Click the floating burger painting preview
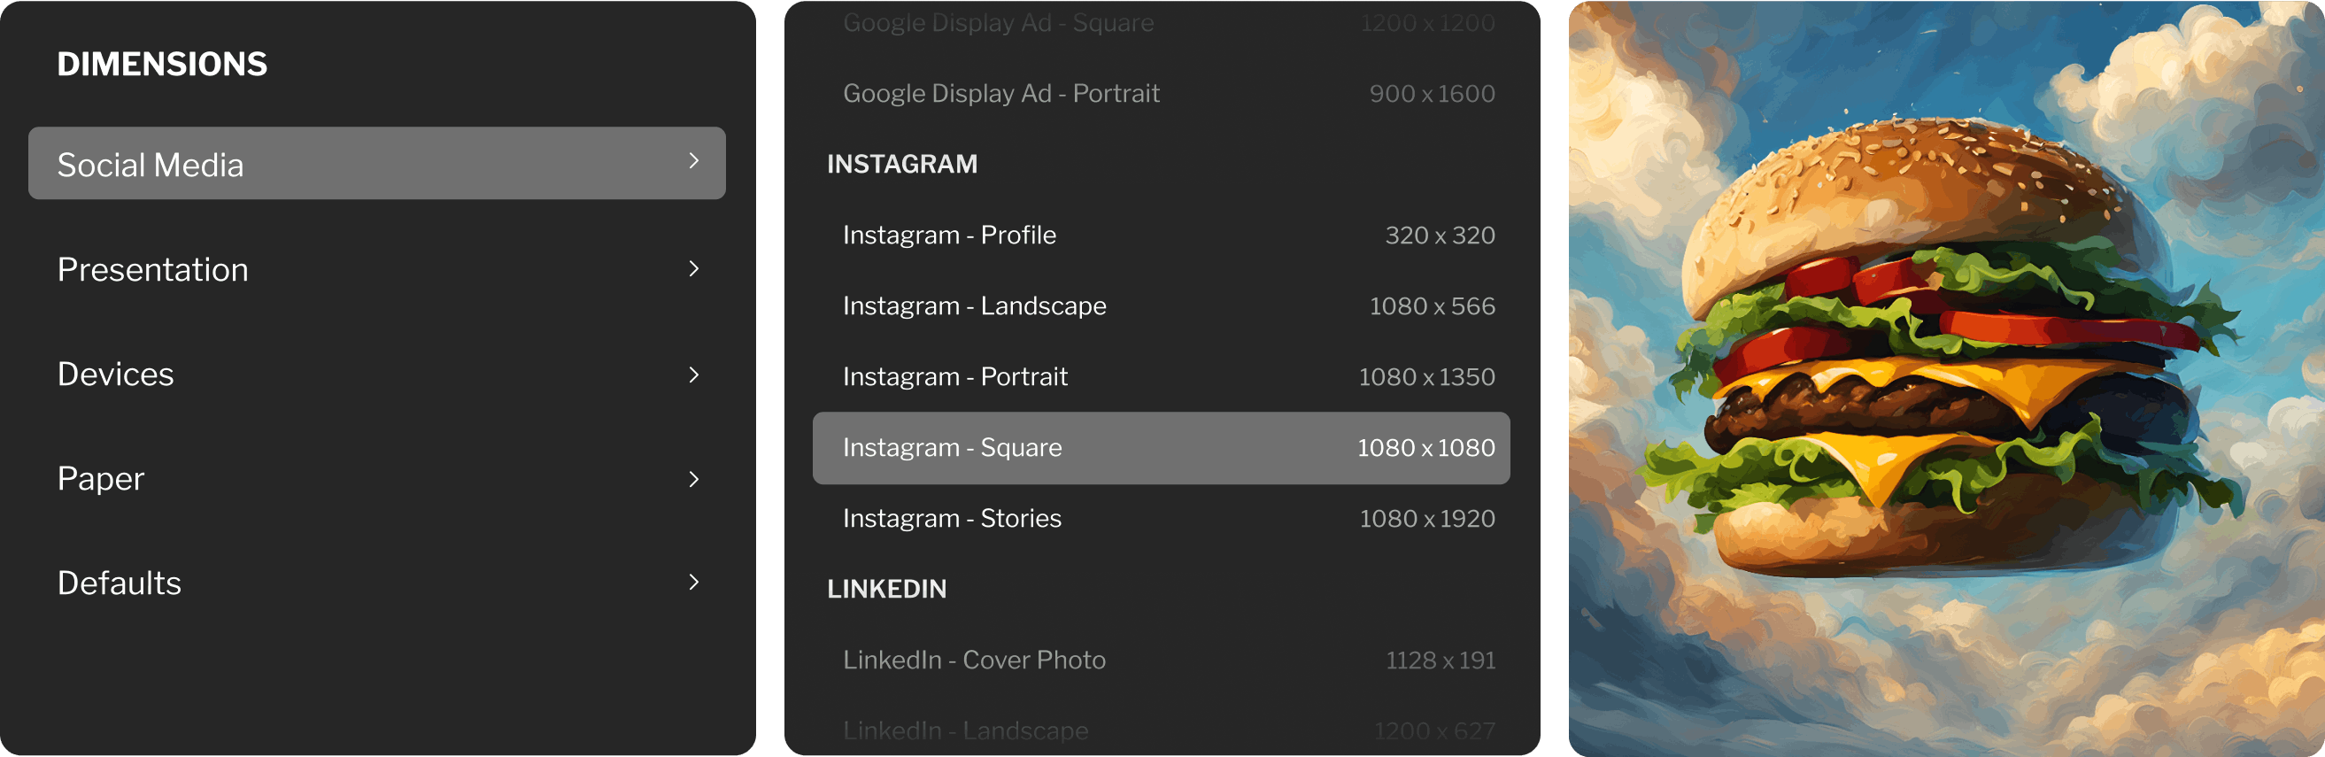The height and width of the screenshot is (757, 2325). 1946,379
